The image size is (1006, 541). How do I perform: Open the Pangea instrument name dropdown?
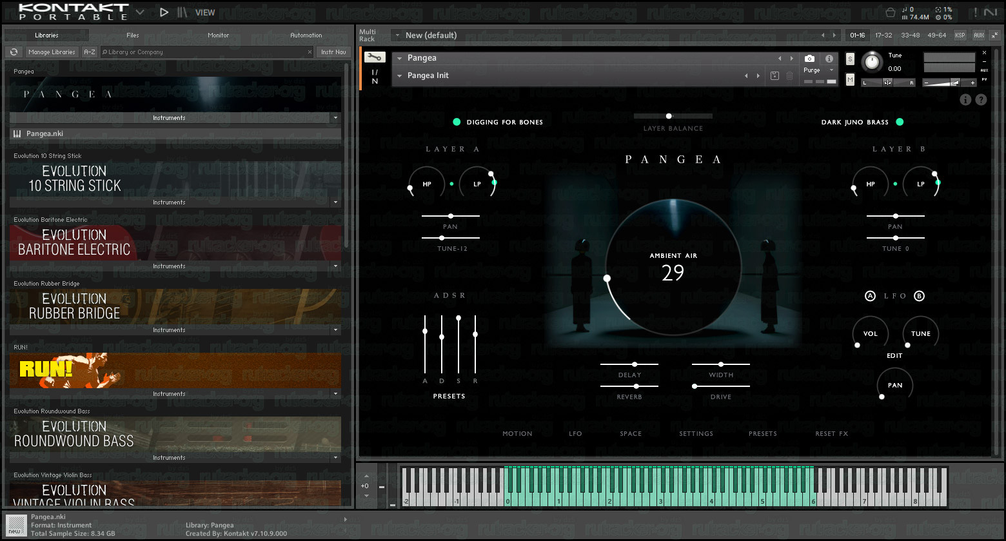(x=399, y=58)
